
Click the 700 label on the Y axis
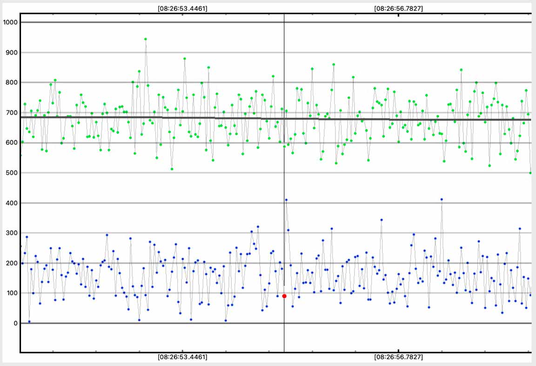click(11, 113)
